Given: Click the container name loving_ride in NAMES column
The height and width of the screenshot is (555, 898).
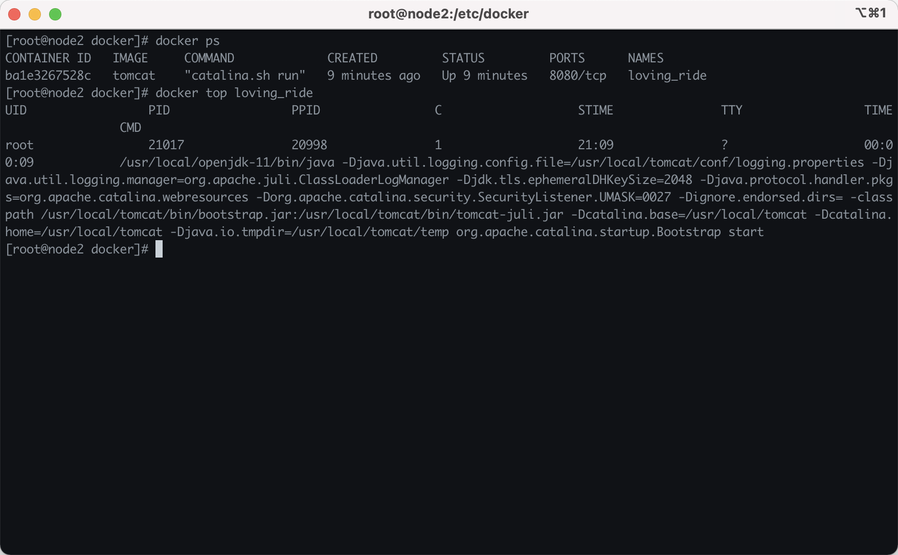Looking at the screenshot, I should coord(667,76).
